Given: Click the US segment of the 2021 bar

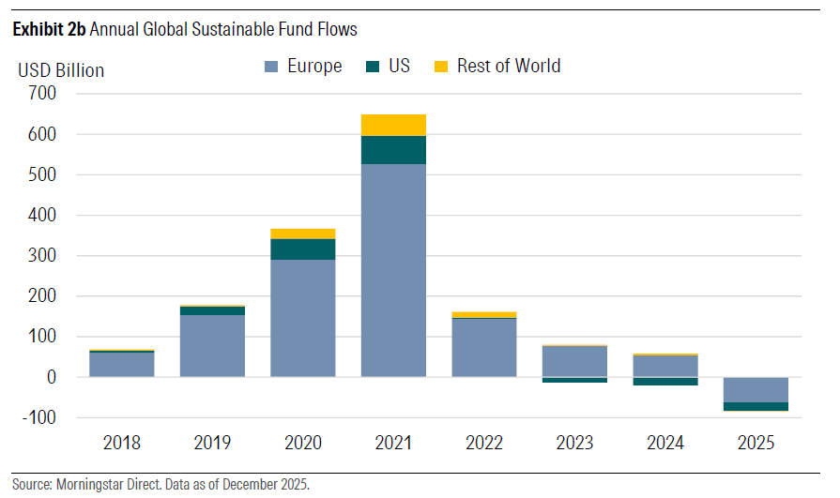Looking at the screenshot, I should click(393, 150).
